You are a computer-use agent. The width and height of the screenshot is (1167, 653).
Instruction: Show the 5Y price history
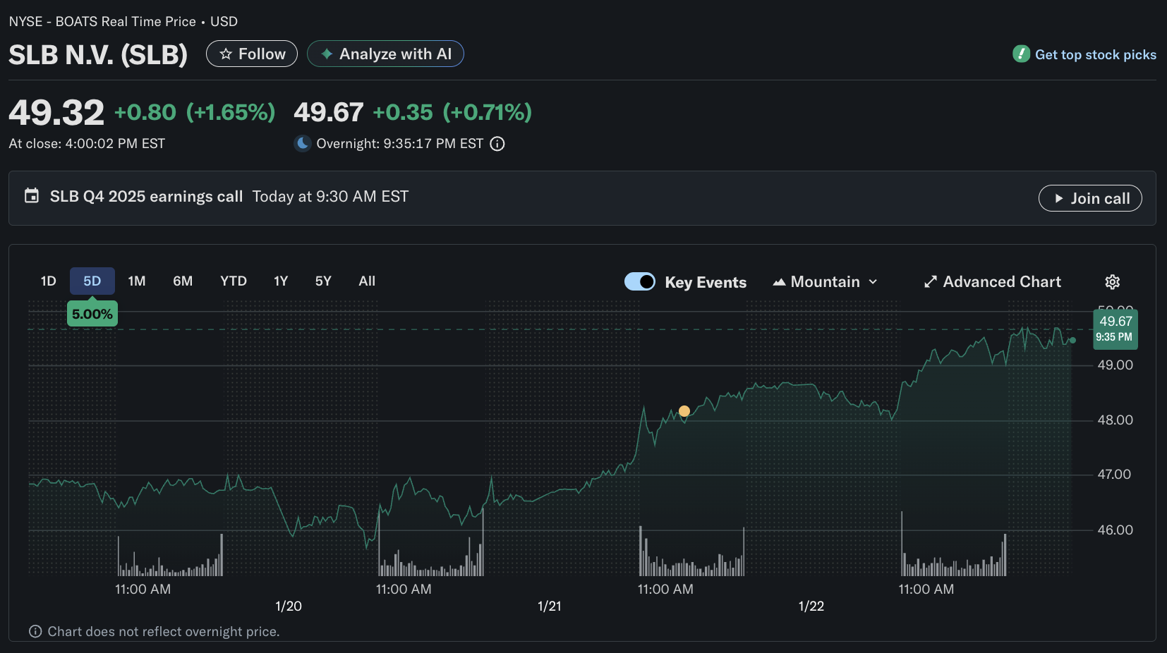323,281
